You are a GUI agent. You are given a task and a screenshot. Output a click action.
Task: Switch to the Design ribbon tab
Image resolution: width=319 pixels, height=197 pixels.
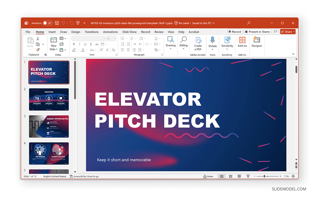pyautogui.click(x=76, y=32)
